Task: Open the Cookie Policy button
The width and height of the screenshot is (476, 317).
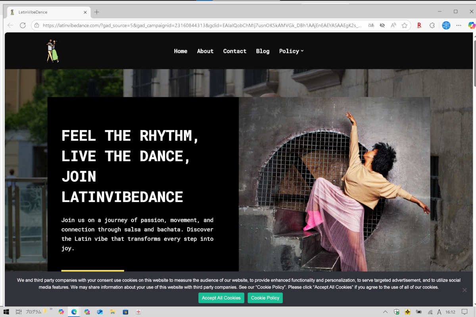Action: (x=265, y=298)
